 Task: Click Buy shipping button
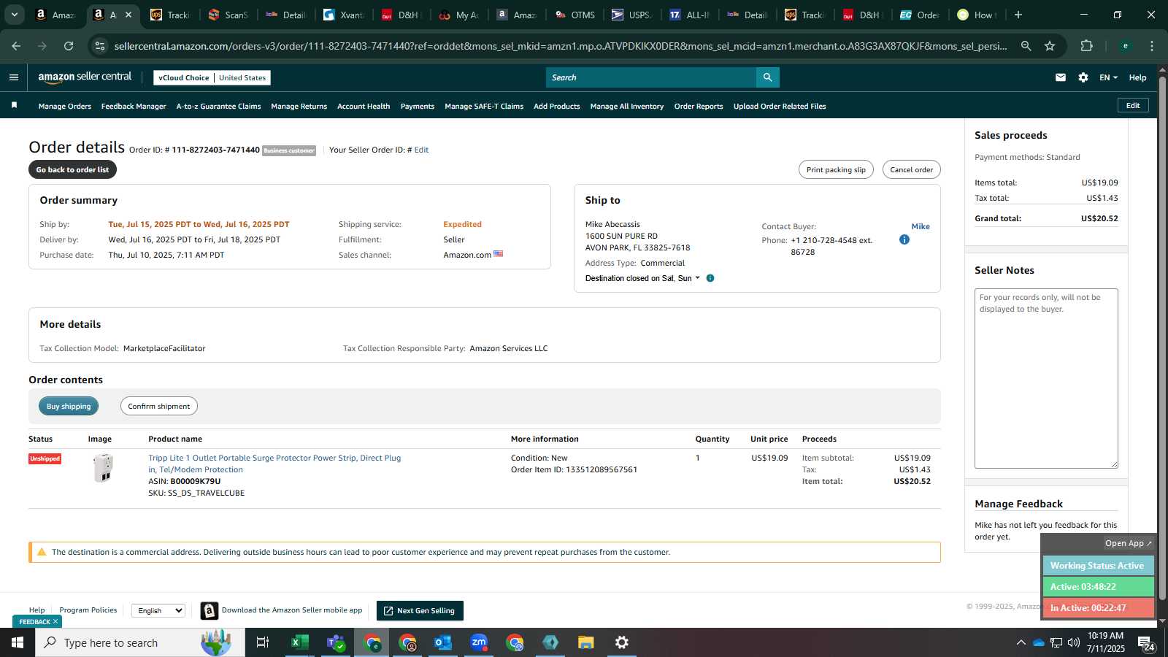click(x=69, y=406)
